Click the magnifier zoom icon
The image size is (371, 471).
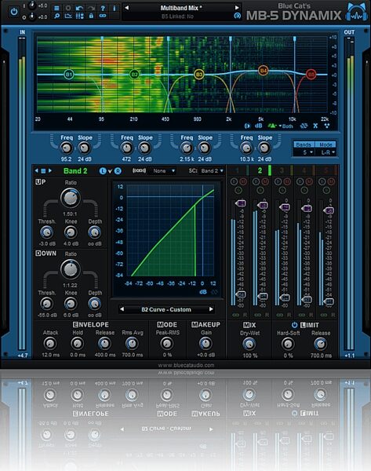(56, 16)
